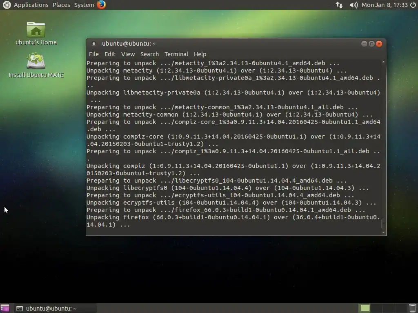The height and width of the screenshot is (313, 418).
Task: Click the terminal scrollbar down arrow
Action: (x=383, y=233)
